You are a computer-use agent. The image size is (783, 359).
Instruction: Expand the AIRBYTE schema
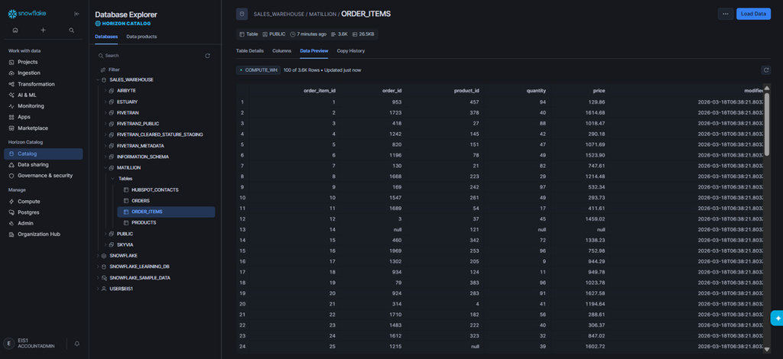(x=106, y=91)
